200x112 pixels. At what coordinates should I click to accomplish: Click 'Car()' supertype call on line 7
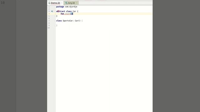(77, 21)
